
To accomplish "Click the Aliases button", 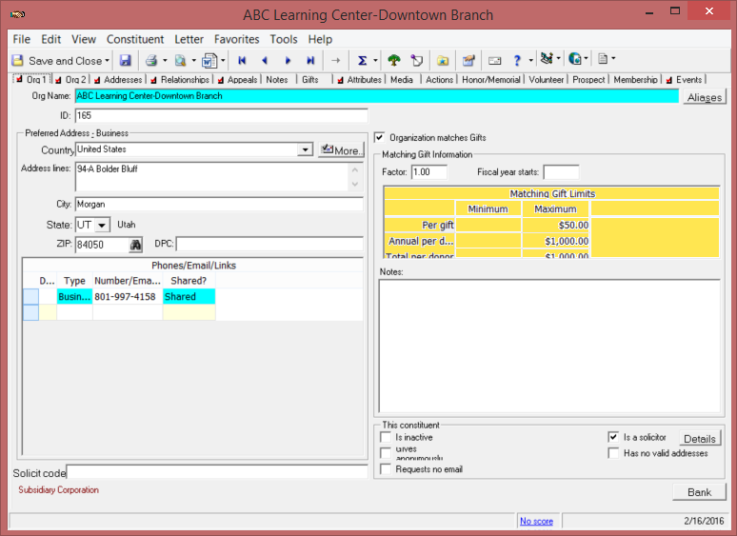I will [x=704, y=97].
